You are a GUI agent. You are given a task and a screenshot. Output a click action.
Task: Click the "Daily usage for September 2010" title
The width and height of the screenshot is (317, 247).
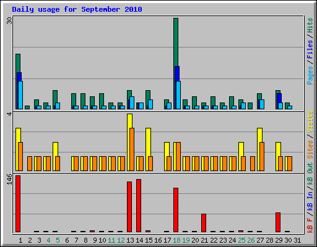coord(77,9)
